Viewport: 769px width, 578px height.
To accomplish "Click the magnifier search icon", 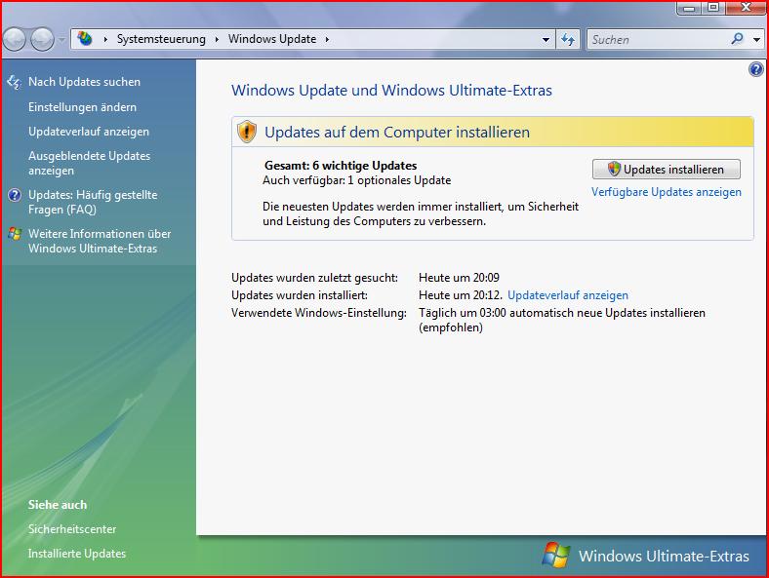I will 737,39.
